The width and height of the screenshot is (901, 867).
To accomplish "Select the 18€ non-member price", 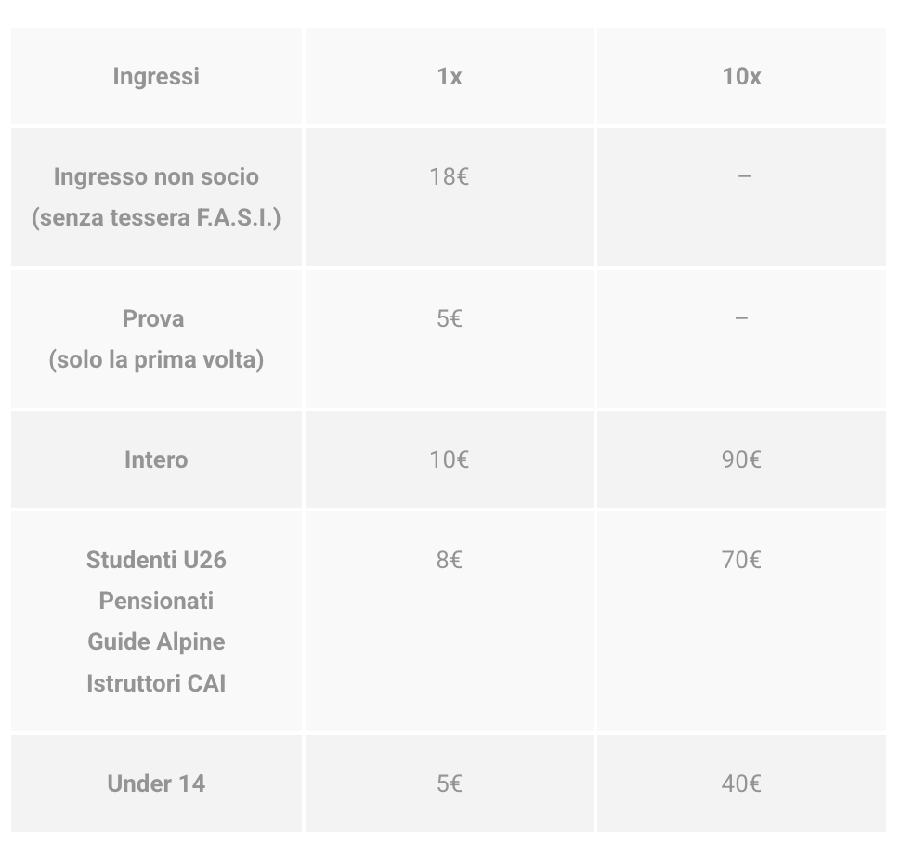I will pos(450,176).
